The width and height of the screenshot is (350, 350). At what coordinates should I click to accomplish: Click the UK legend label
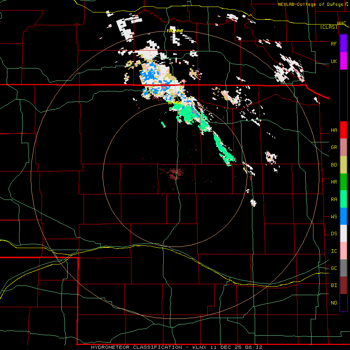click(x=334, y=61)
